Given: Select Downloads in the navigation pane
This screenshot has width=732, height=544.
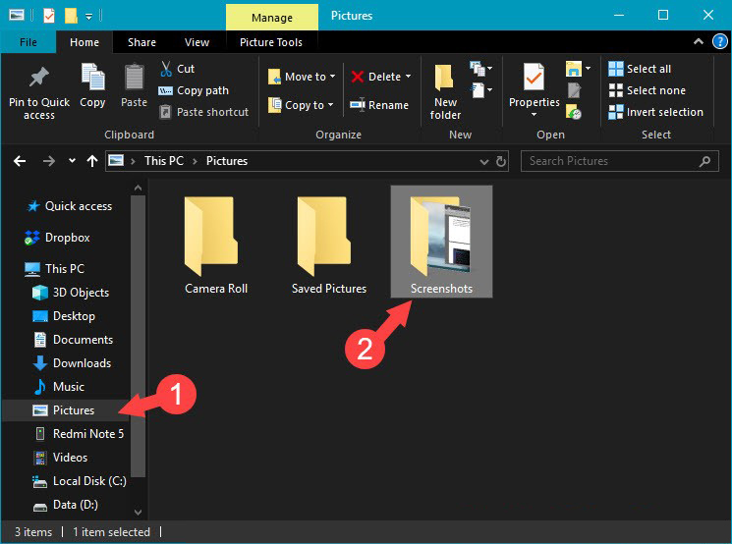Looking at the screenshot, I should [82, 363].
